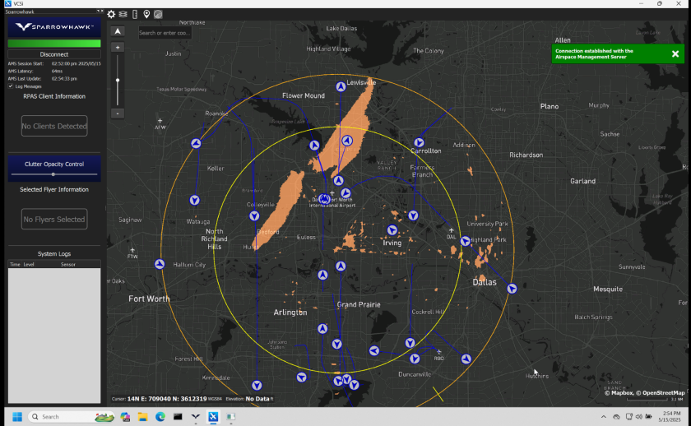Select the aircraft marker below Roanoke
This screenshot has height=426, width=691.
[196, 143]
